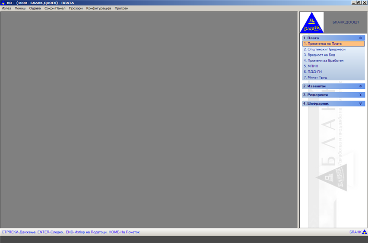Open the Програм menu
The height and width of the screenshot is (243, 368).
coord(121,8)
